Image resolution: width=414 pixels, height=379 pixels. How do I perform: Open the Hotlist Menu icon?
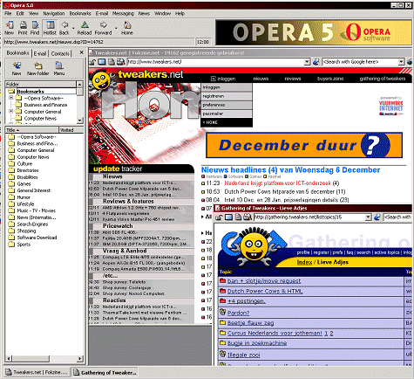59,69
